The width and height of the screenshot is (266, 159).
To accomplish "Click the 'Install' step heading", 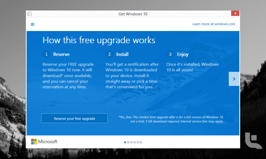I will [x=122, y=54].
